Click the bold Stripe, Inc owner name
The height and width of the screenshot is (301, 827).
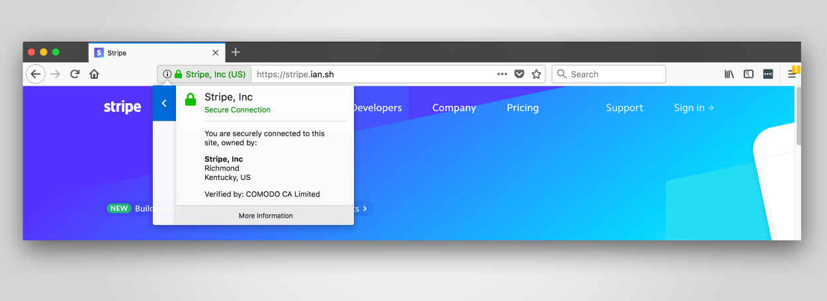[224, 159]
